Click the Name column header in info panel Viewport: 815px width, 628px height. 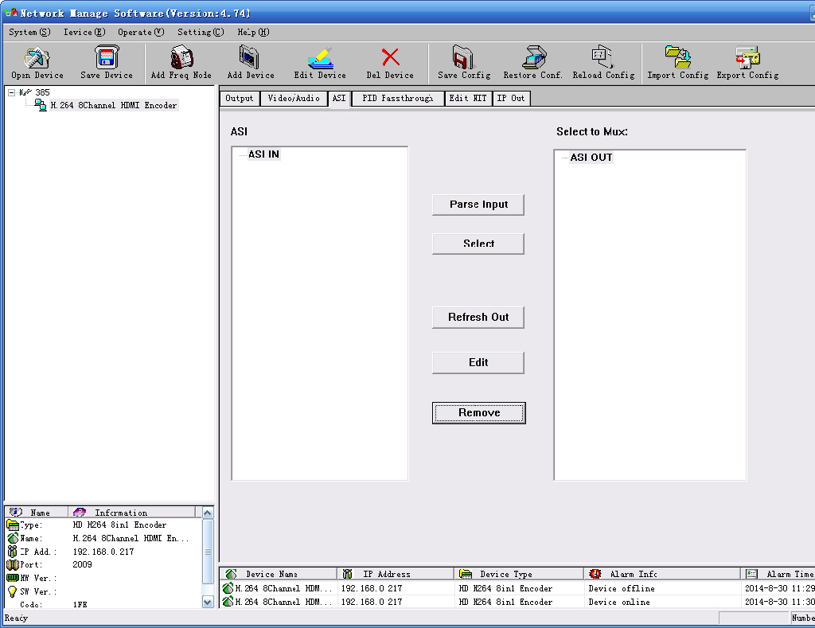click(37, 513)
